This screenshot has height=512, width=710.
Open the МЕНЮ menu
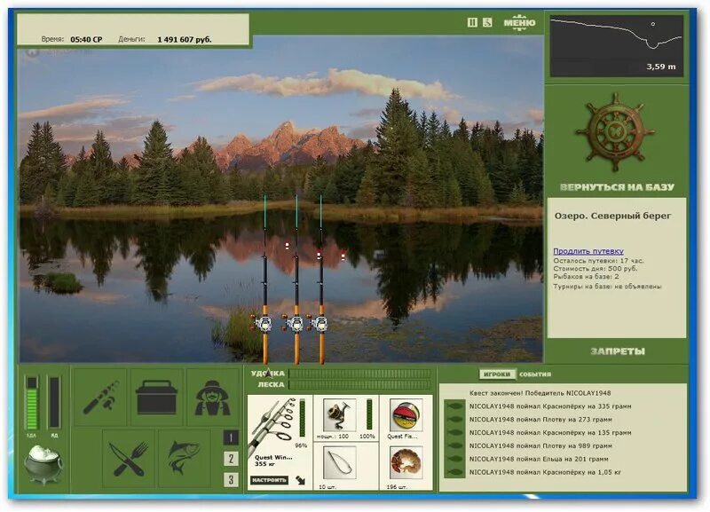tap(519, 23)
